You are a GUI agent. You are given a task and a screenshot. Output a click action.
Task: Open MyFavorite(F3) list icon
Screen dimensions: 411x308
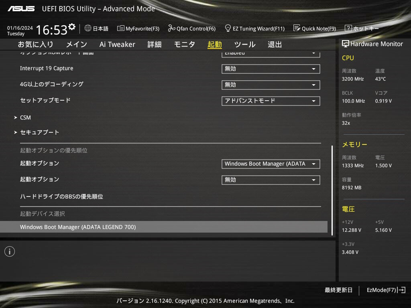point(120,28)
